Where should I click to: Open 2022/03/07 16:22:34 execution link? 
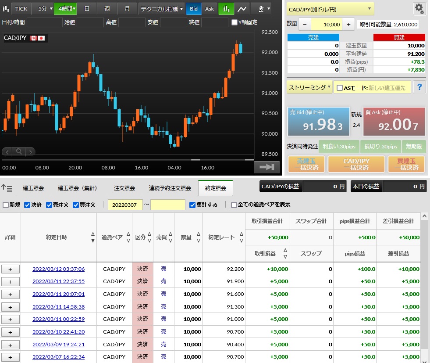coord(59,357)
